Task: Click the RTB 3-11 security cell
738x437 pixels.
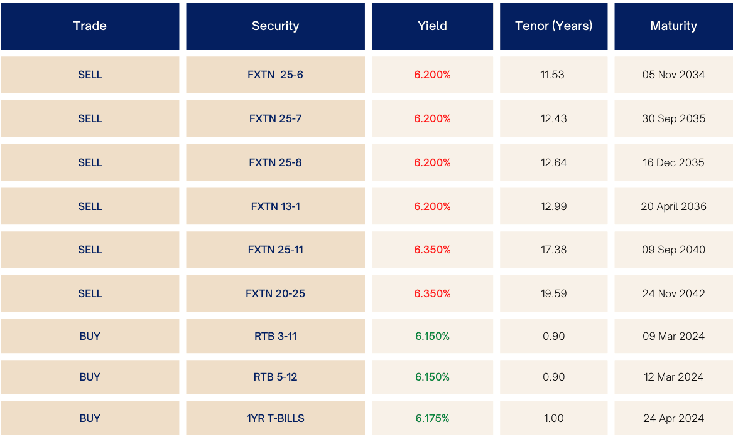Action: tap(275, 336)
